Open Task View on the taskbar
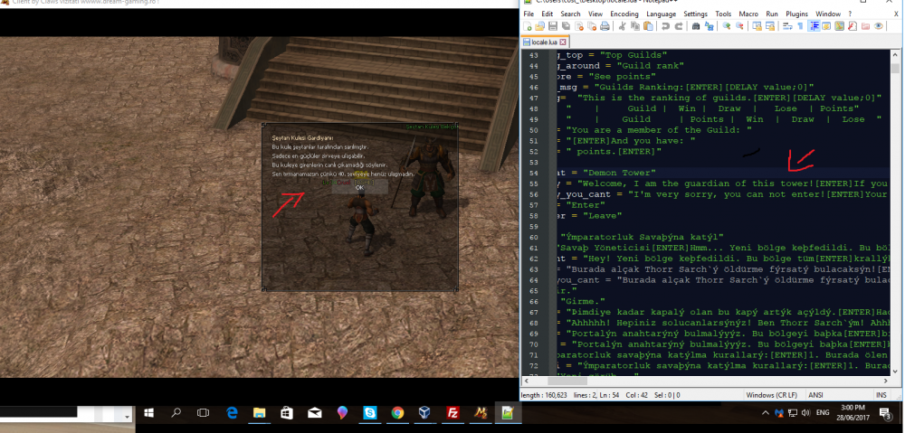905x433 pixels. click(x=203, y=413)
